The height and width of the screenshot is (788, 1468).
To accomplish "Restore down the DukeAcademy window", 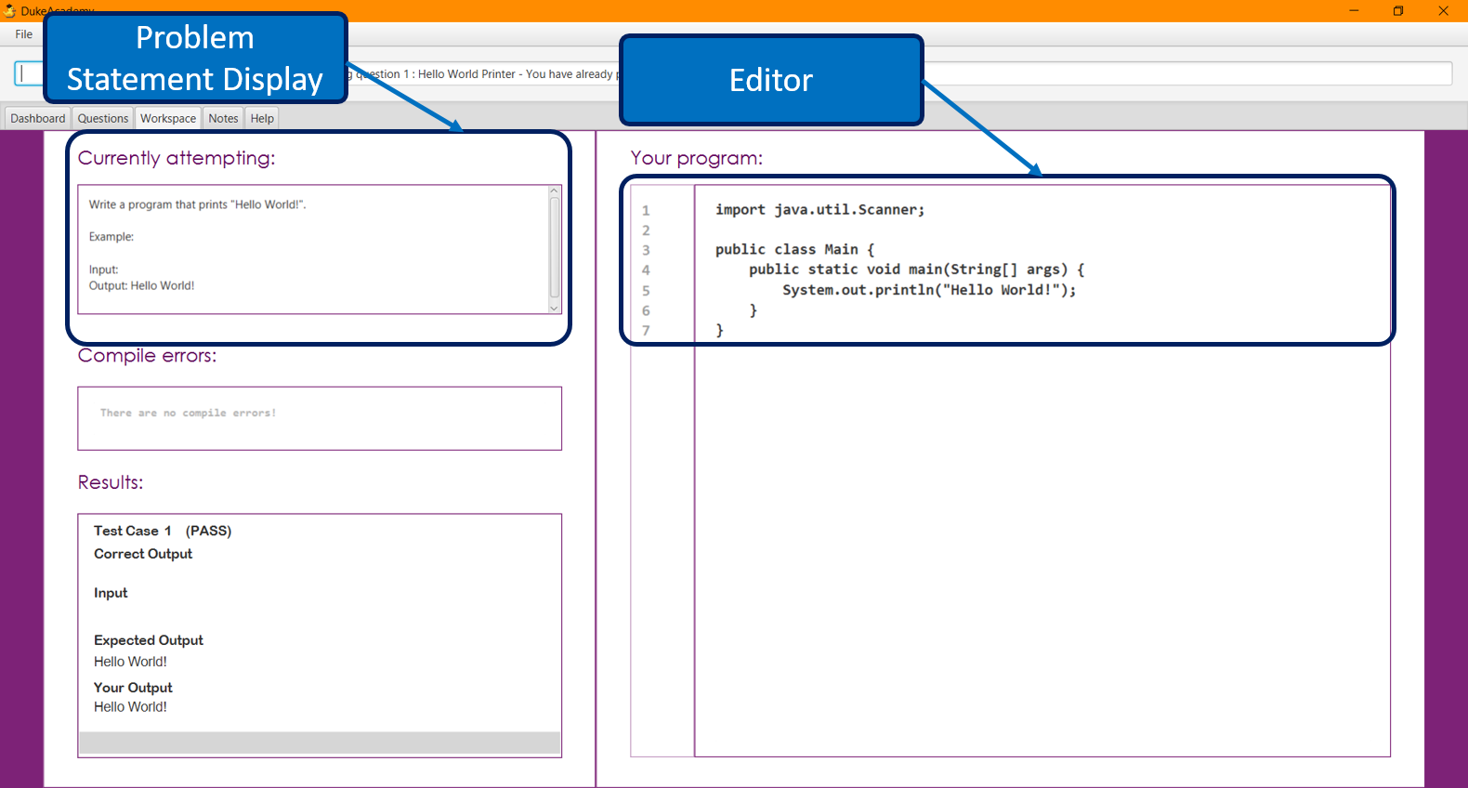I will (x=1398, y=11).
